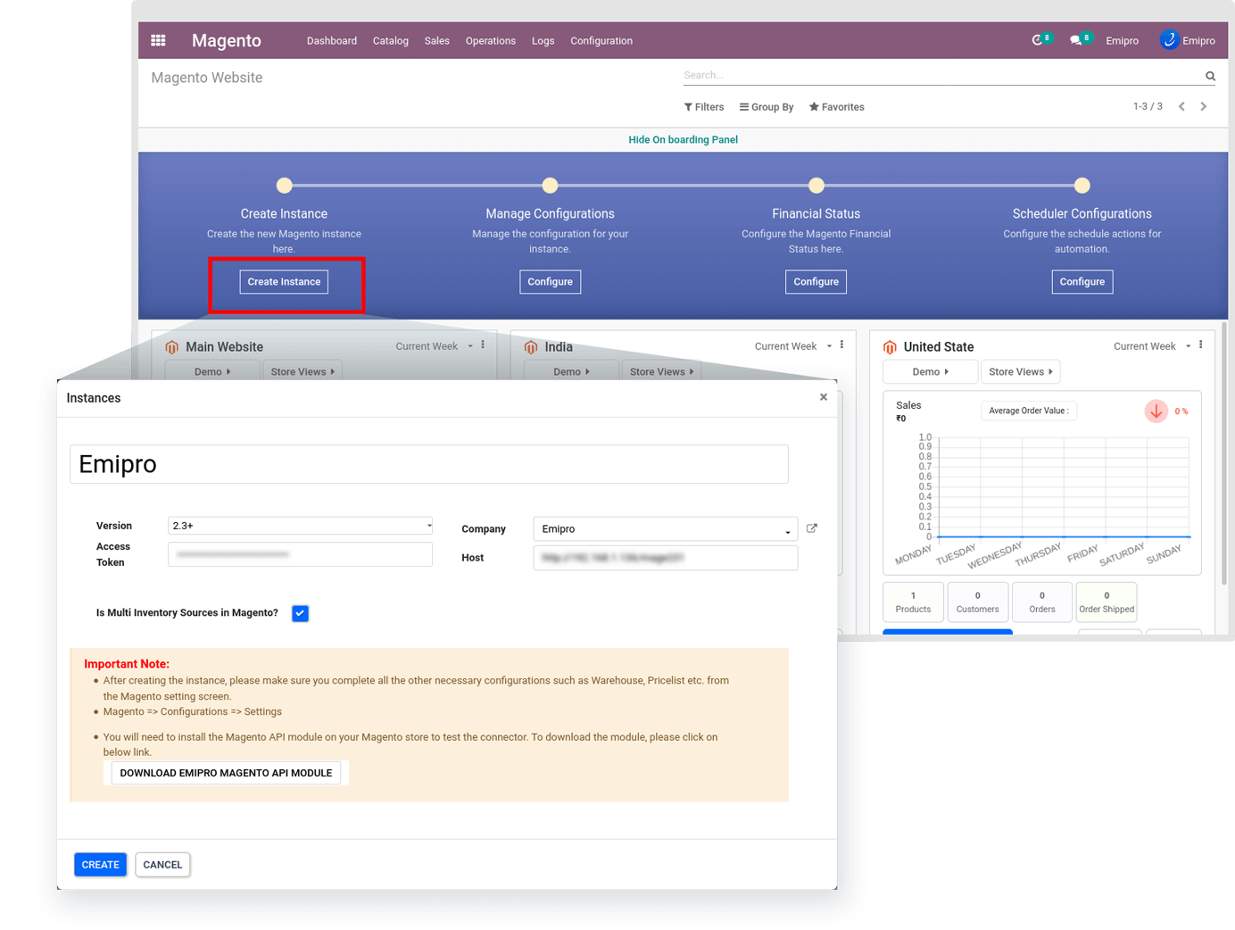Open the Operations menu
1235x930 pixels.
(491, 41)
